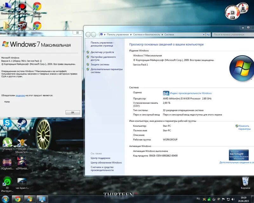
Task: Open the address bar history dropdown arrow
Action: click(x=204, y=35)
